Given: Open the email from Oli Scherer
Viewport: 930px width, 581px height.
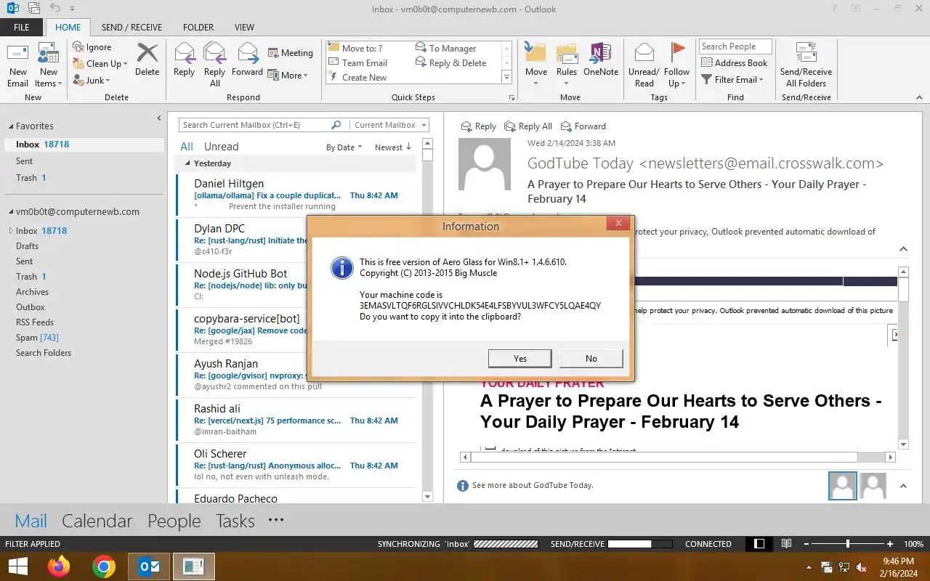Looking at the screenshot, I should coord(296,465).
